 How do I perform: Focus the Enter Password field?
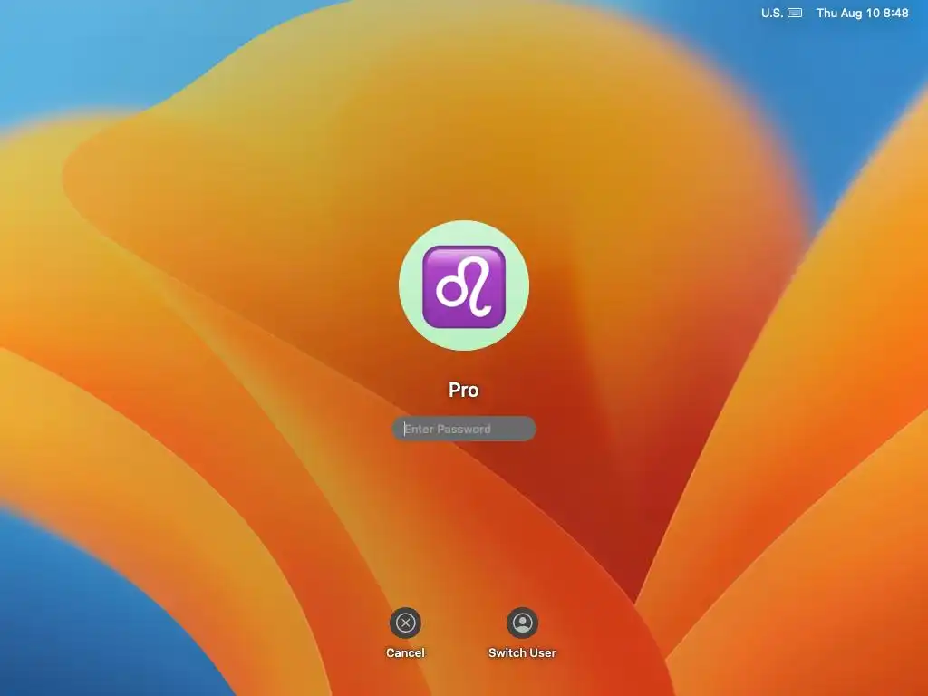click(x=464, y=429)
